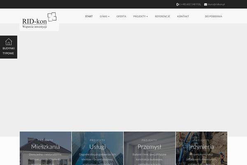Open the Usługi projects card

[98, 148]
